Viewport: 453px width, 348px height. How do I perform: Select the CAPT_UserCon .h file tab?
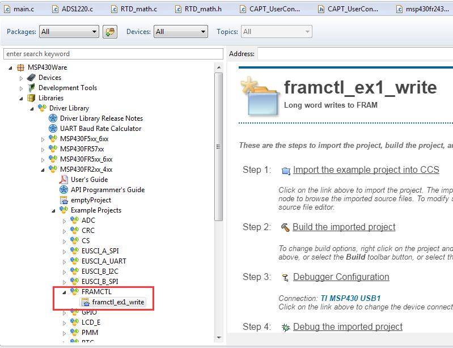[x=348, y=9]
